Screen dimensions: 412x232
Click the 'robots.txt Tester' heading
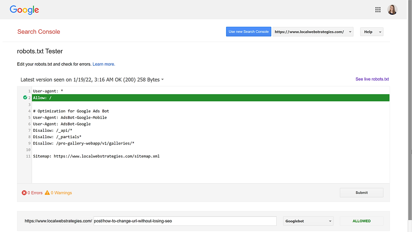point(40,51)
